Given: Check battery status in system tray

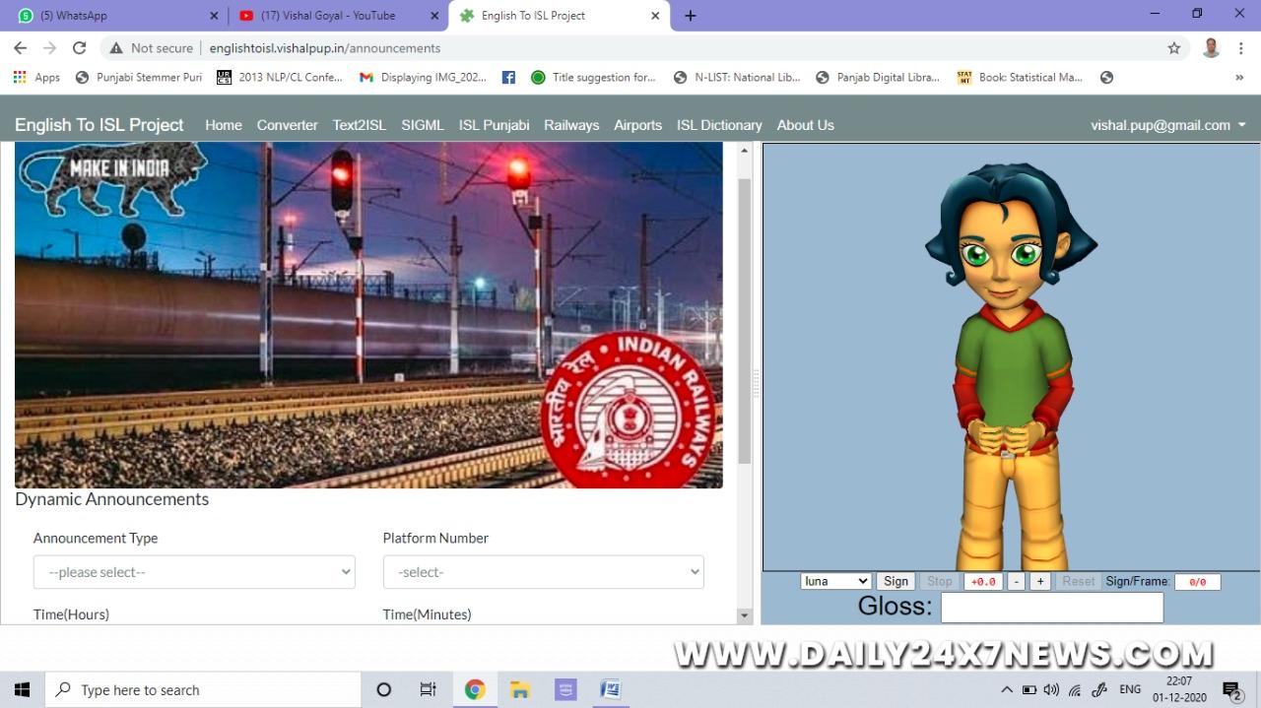Looking at the screenshot, I should pyautogui.click(x=1029, y=689).
